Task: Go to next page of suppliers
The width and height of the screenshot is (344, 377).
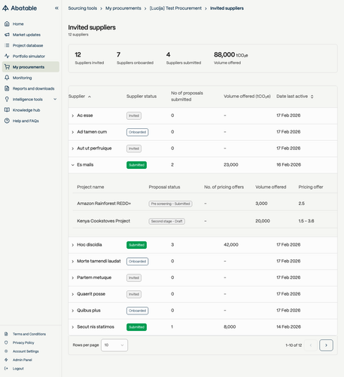Action: point(326,345)
